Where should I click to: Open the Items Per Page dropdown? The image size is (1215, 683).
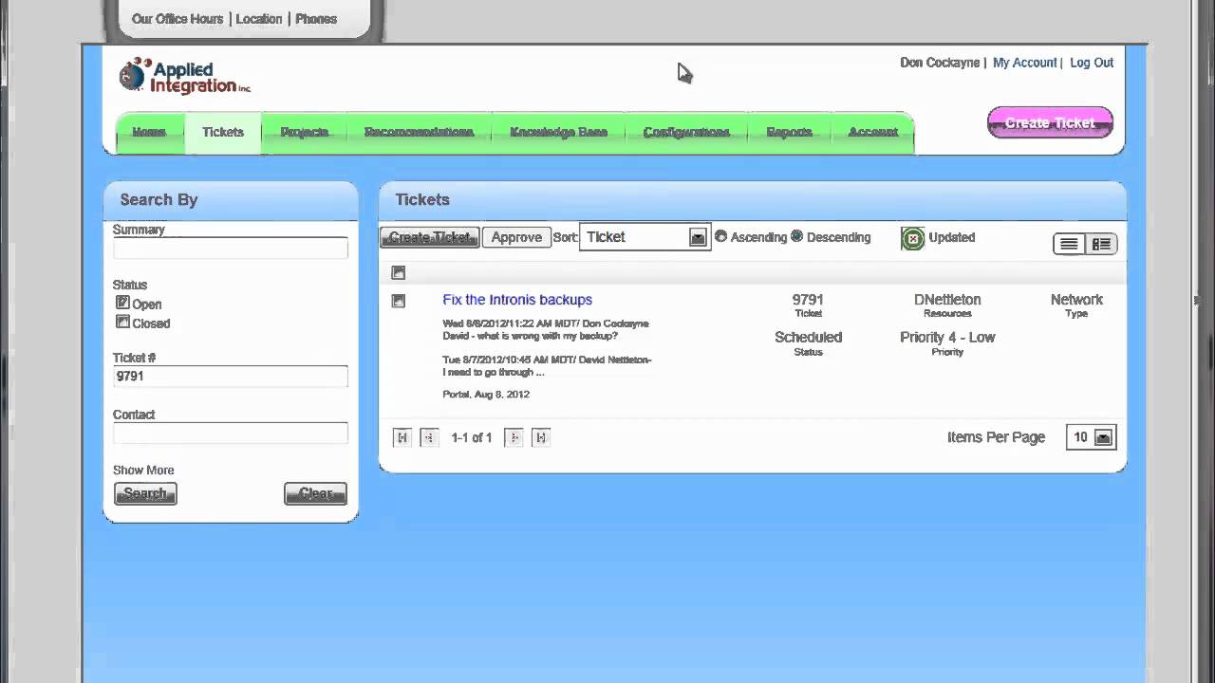coord(1092,437)
